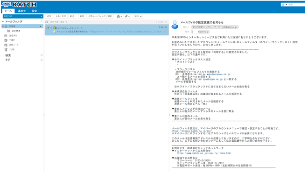Click the flag icon on the message row
The width and height of the screenshot is (308, 172).
pos(165,31)
